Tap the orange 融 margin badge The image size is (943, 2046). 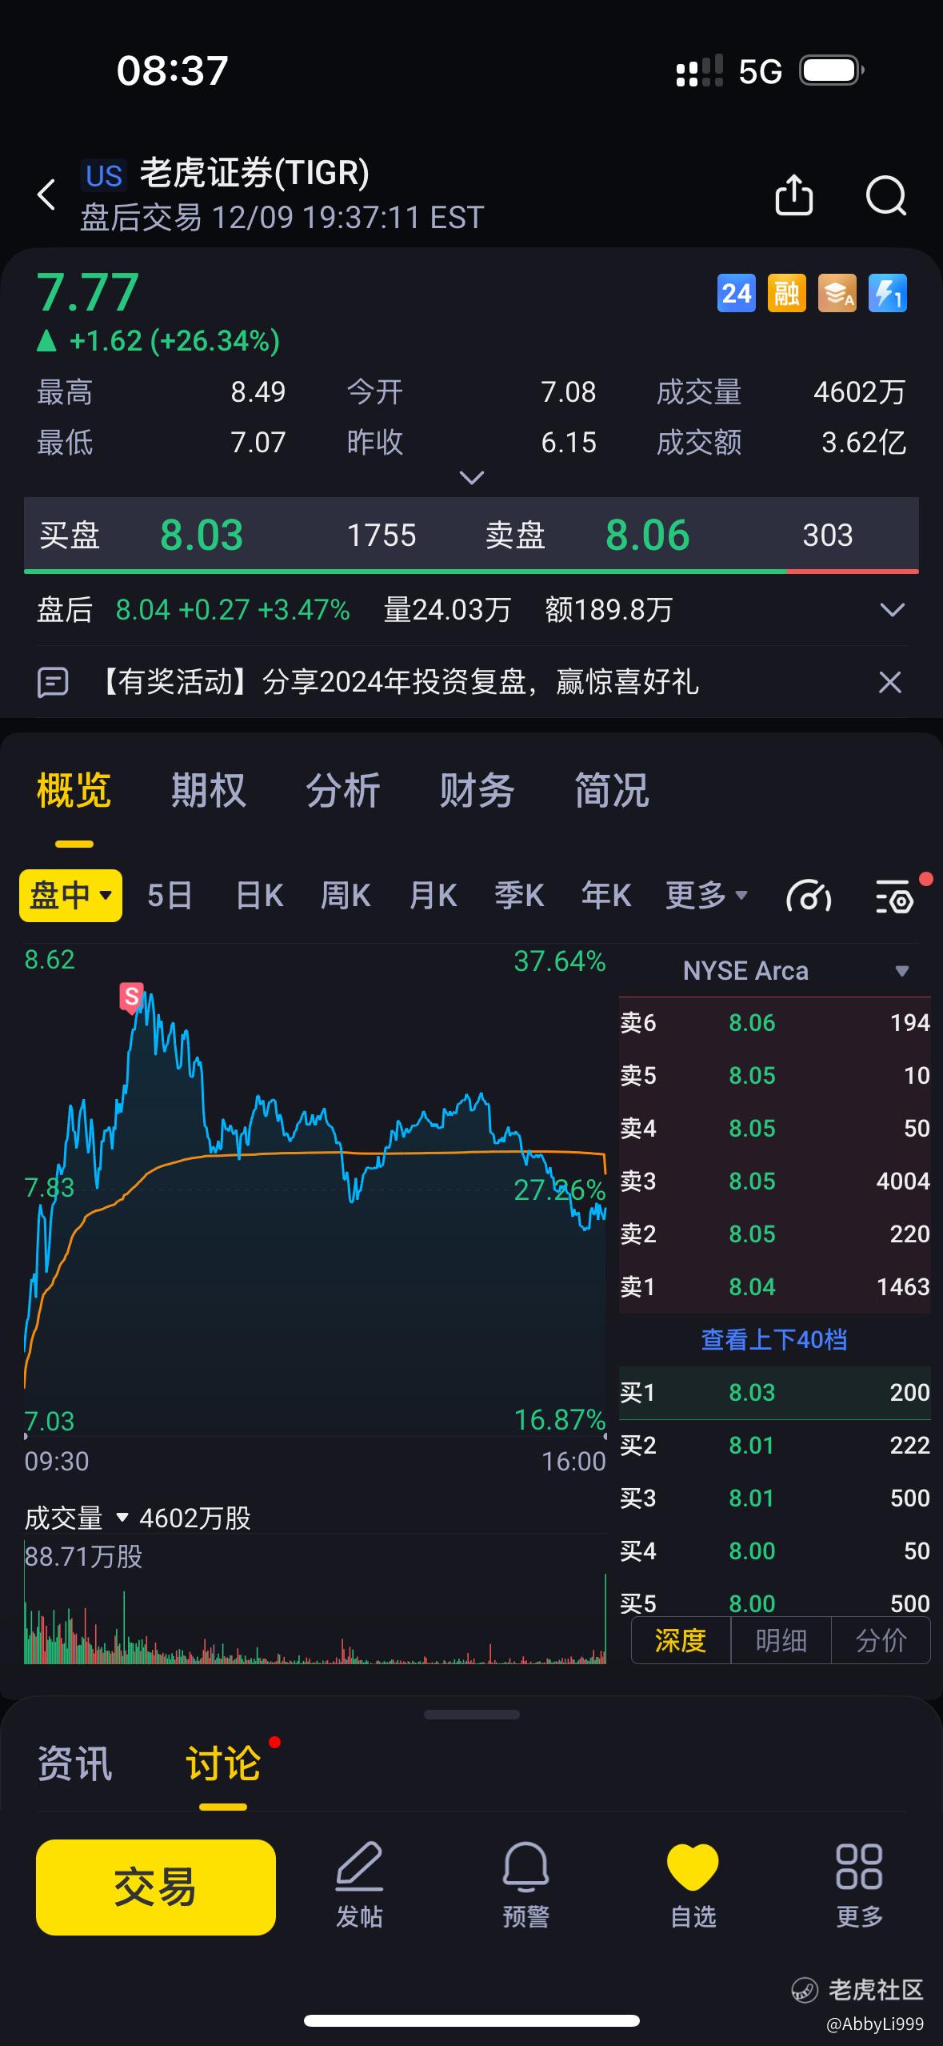[786, 293]
